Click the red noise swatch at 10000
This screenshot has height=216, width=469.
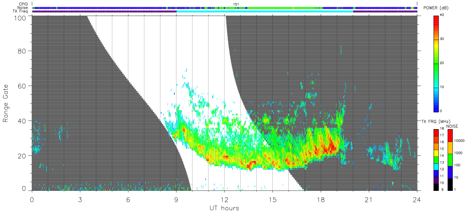coord(450,136)
